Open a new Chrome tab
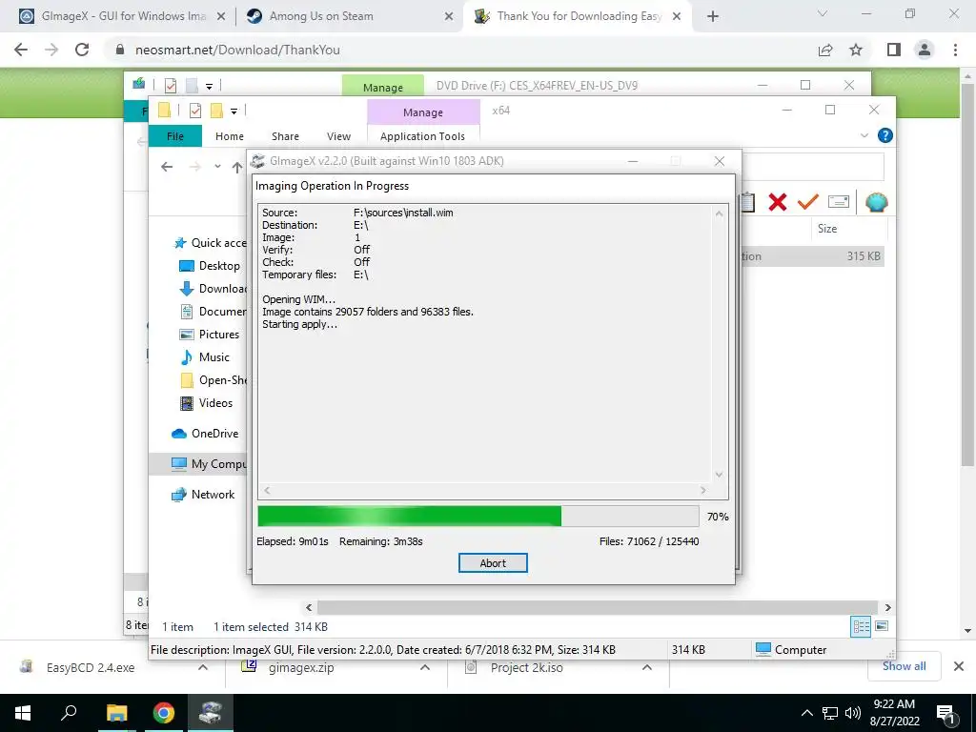Image resolution: width=976 pixels, height=732 pixels. click(x=713, y=16)
